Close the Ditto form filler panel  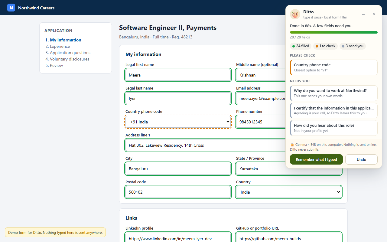click(x=374, y=14)
